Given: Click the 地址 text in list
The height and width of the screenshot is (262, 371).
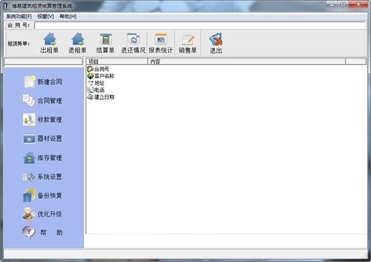Looking at the screenshot, I should coord(99,83).
